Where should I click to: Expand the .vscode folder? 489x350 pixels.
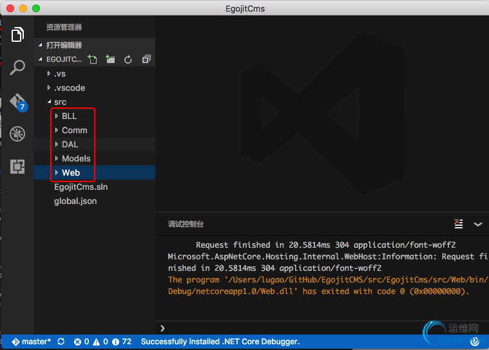94,87
